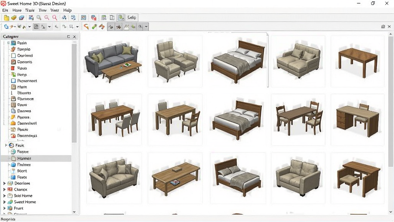394x222 pixels.
Task: Open the Help menu
Action: click(x=67, y=10)
